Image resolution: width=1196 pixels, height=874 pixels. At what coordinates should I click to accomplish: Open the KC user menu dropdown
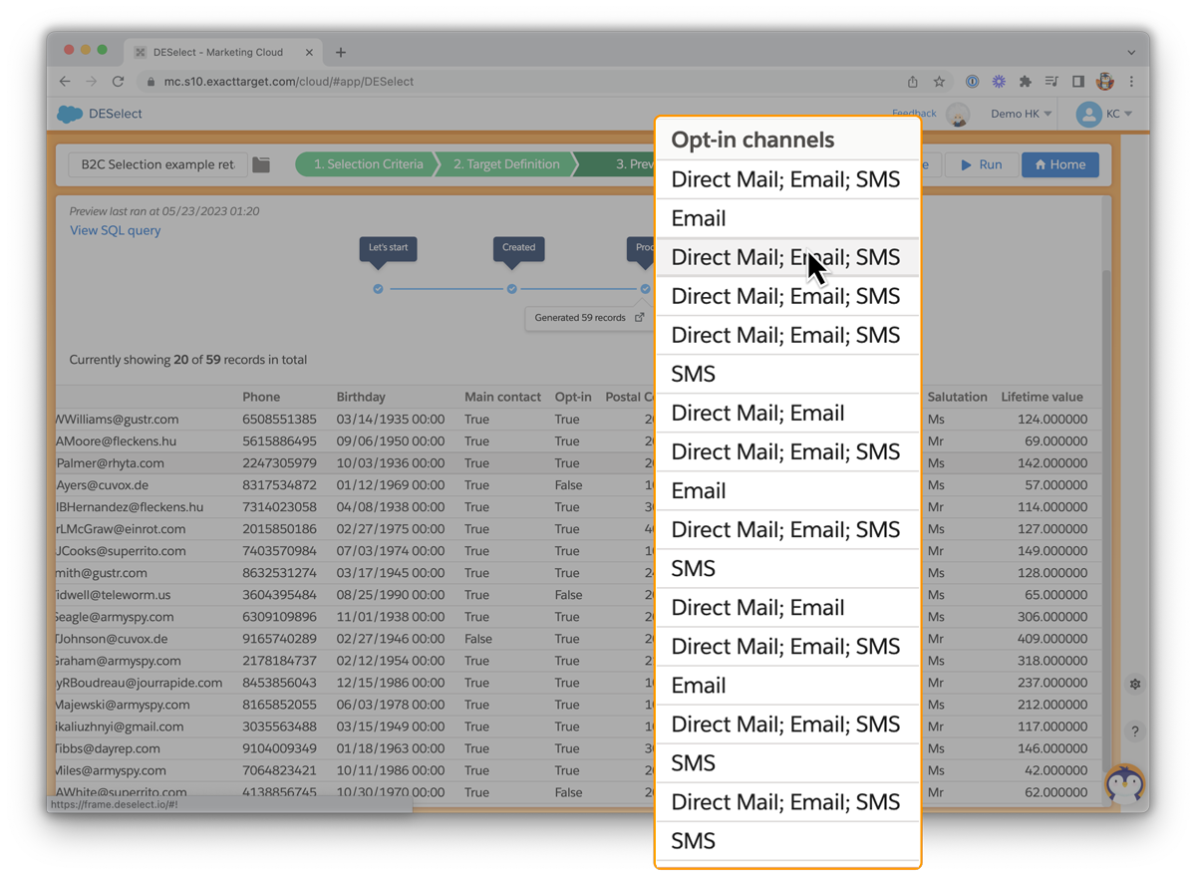click(1104, 114)
